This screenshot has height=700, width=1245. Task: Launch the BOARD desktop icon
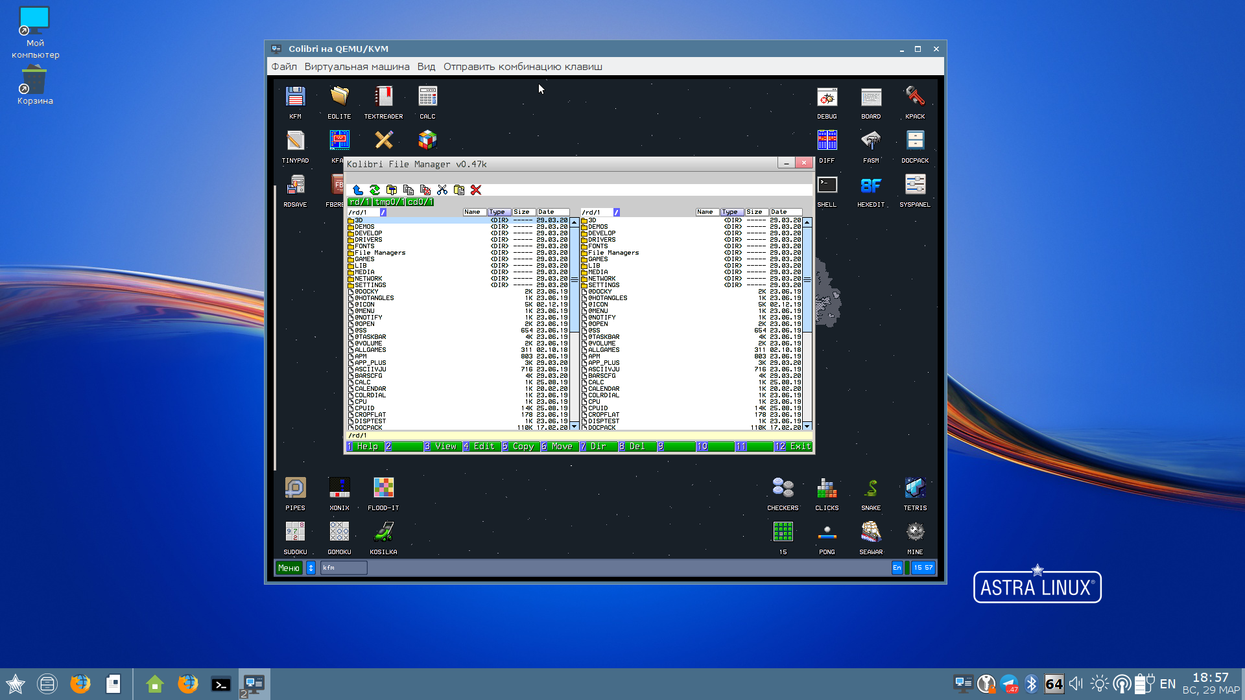click(x=871, y=97)
